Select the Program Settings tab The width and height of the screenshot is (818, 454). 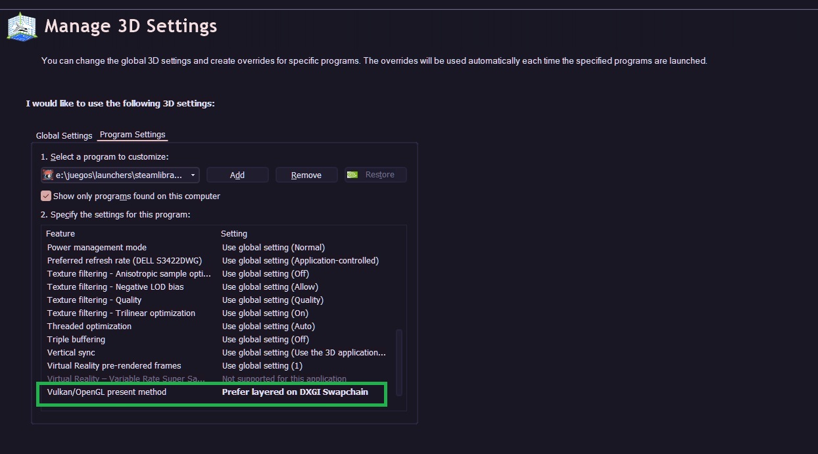click(x=132, y=135)
